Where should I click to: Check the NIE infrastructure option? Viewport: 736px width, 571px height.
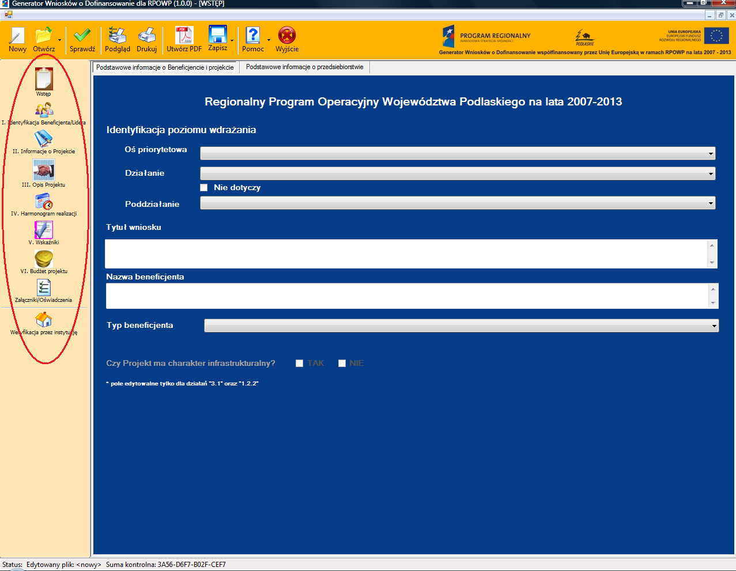(x=342, y=363)
